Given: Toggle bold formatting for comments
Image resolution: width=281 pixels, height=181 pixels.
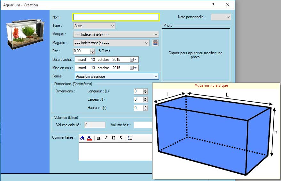Looking at the screenshot, I should pyautogui.click(x=98, y=138).
